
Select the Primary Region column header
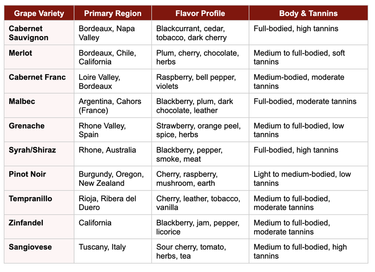(x=112, y=13)
